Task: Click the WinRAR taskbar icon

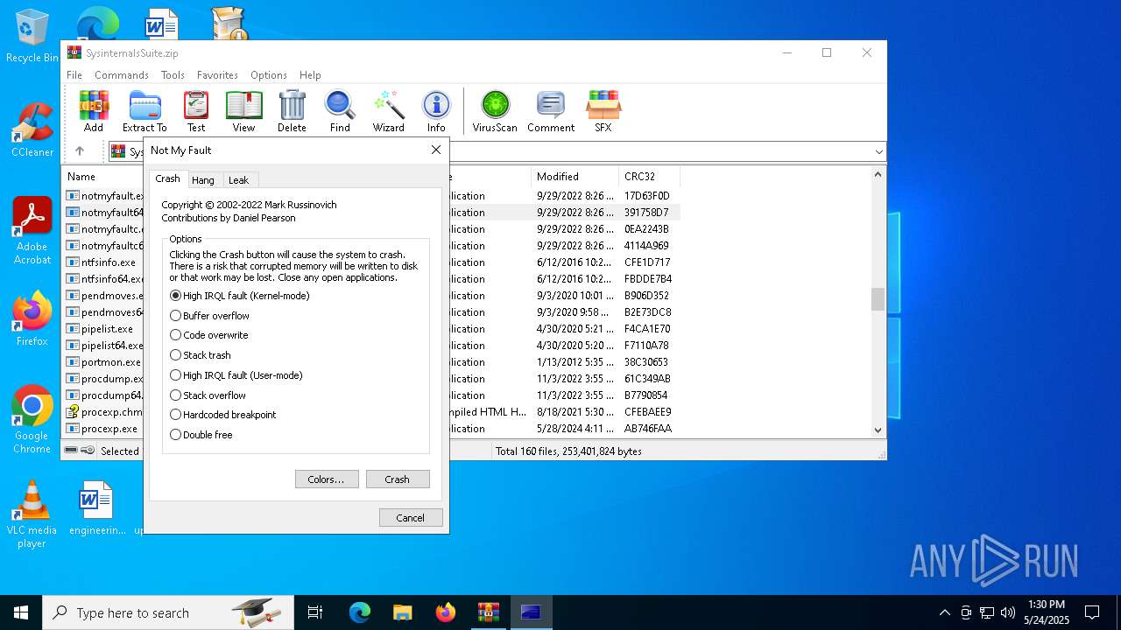Action: coord(489,612)
